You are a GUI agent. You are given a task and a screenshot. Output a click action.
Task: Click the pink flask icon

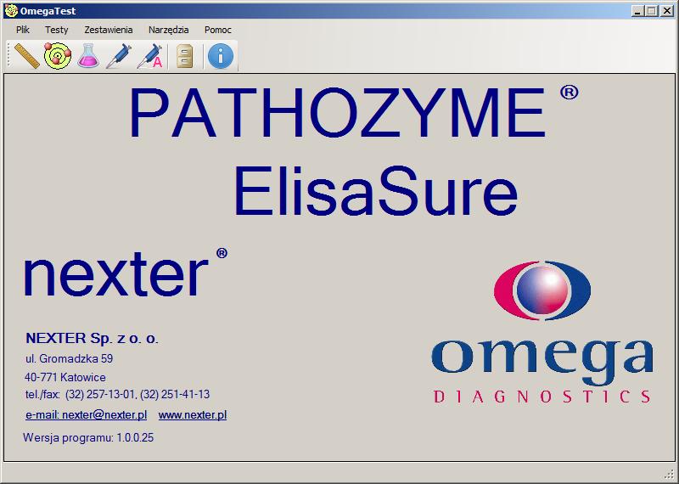88,57
